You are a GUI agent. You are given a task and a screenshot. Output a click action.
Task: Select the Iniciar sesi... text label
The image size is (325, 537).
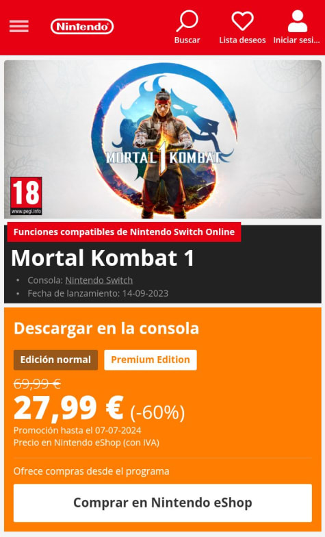297,40
